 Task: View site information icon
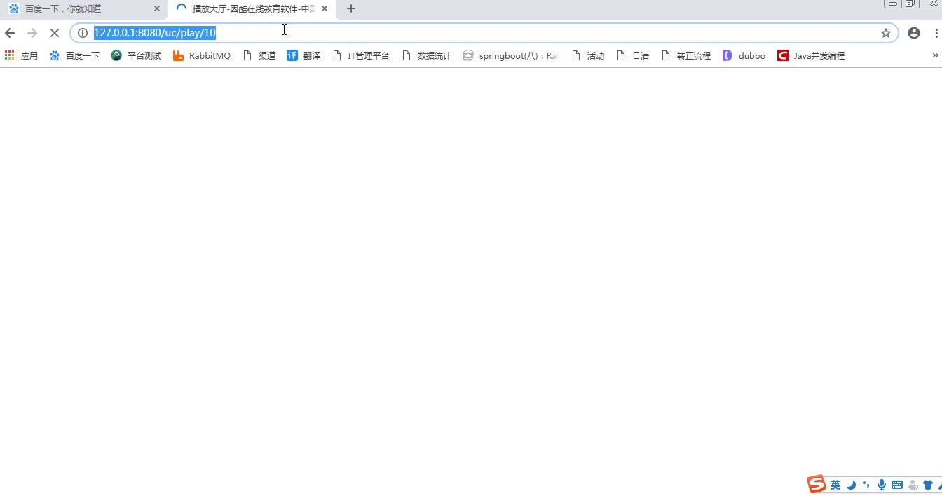click(83, 33)
